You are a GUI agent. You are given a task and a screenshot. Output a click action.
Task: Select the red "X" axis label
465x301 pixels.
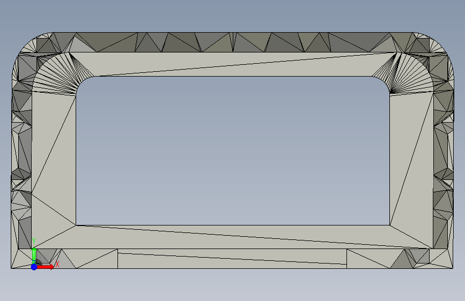57,264
